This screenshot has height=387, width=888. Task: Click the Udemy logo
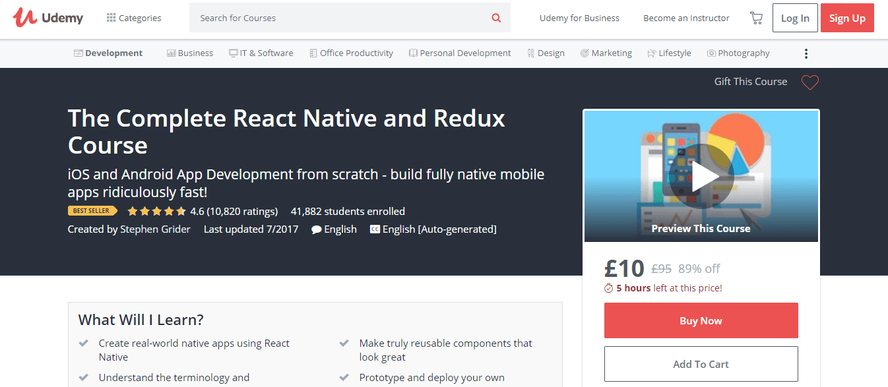pos(48,18)
